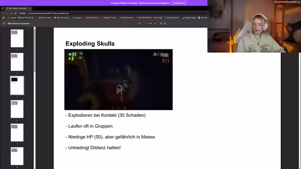This screenshot has height=169, width=301.
Task: Open the page 2 thumbnail in the sidebar
Action: point(17,62)
